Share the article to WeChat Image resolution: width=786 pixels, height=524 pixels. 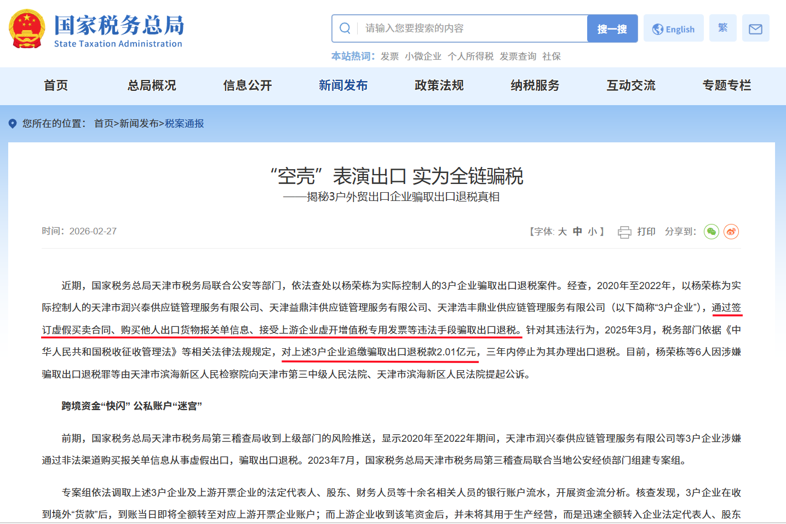[x=711, y=232]
